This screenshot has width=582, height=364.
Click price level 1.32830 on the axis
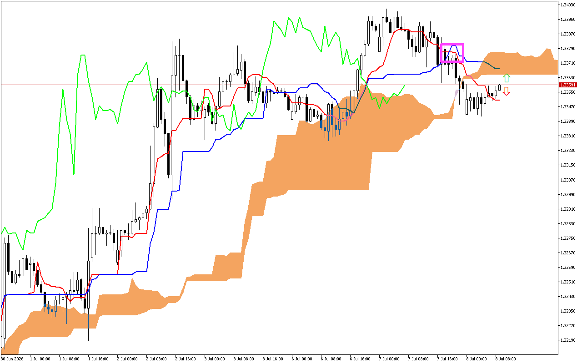click(568, 224)
